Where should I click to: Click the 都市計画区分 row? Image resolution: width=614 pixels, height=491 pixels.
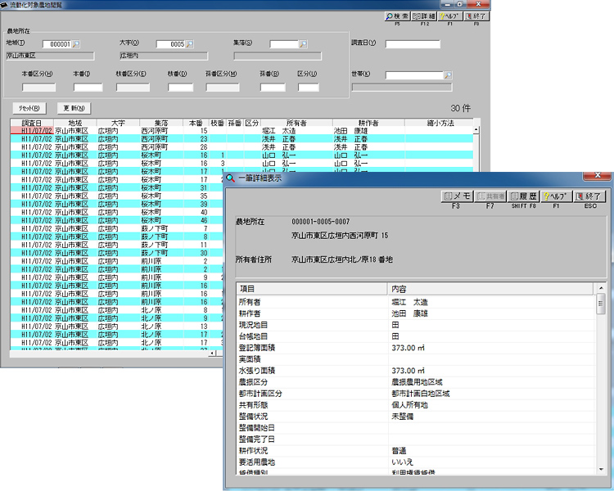pos(416,394)
